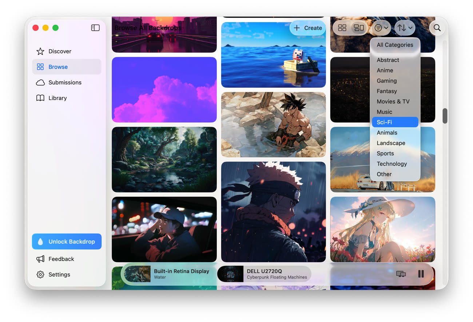Click the Settings gear icon
Viewport: 473px width, 322px height.
(x=40, y=275)
